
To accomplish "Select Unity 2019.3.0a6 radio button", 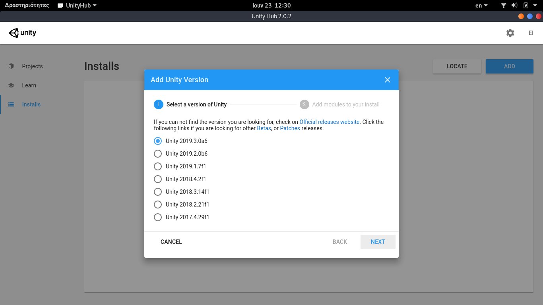I will coord(158,141).
